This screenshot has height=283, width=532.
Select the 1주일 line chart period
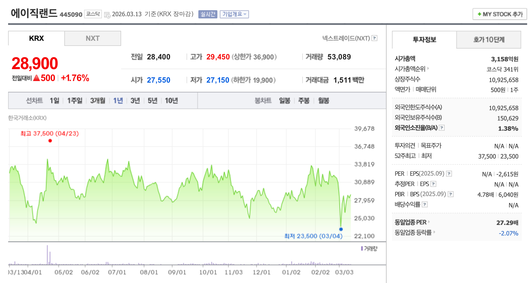point(75,101)
